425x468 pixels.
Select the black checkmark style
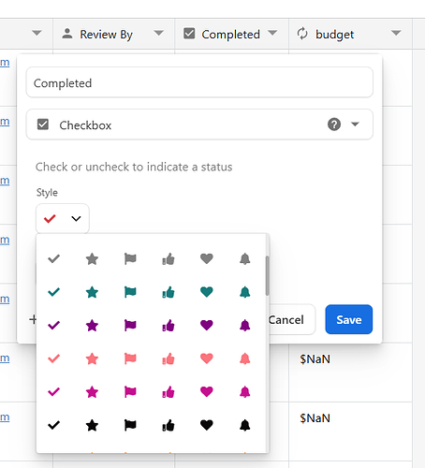pyautogui.click(x=53, y=425)
